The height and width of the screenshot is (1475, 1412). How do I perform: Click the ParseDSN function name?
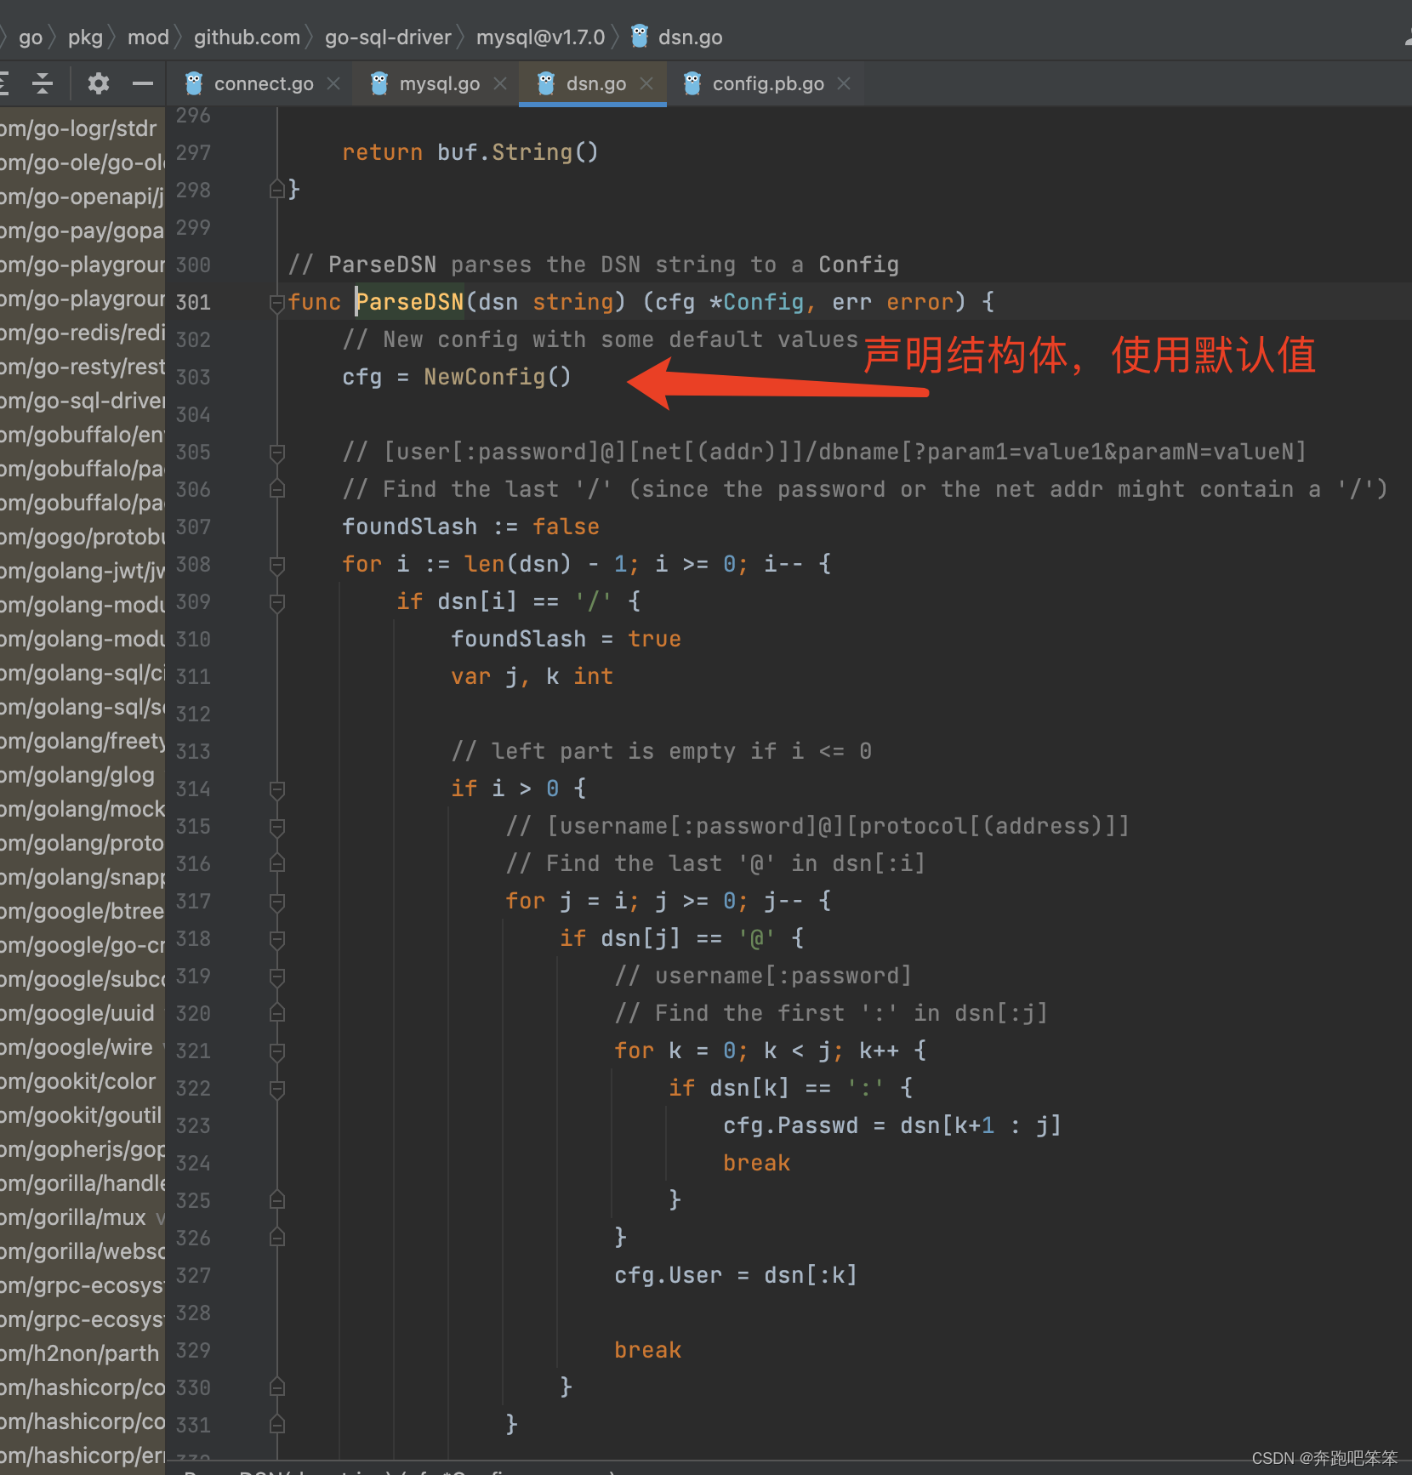click(409, 302)
